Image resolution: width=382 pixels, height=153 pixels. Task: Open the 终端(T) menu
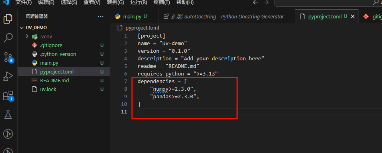162,2
